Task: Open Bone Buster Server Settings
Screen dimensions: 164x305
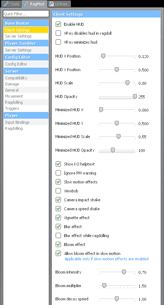Action: [x=26, y=36]
